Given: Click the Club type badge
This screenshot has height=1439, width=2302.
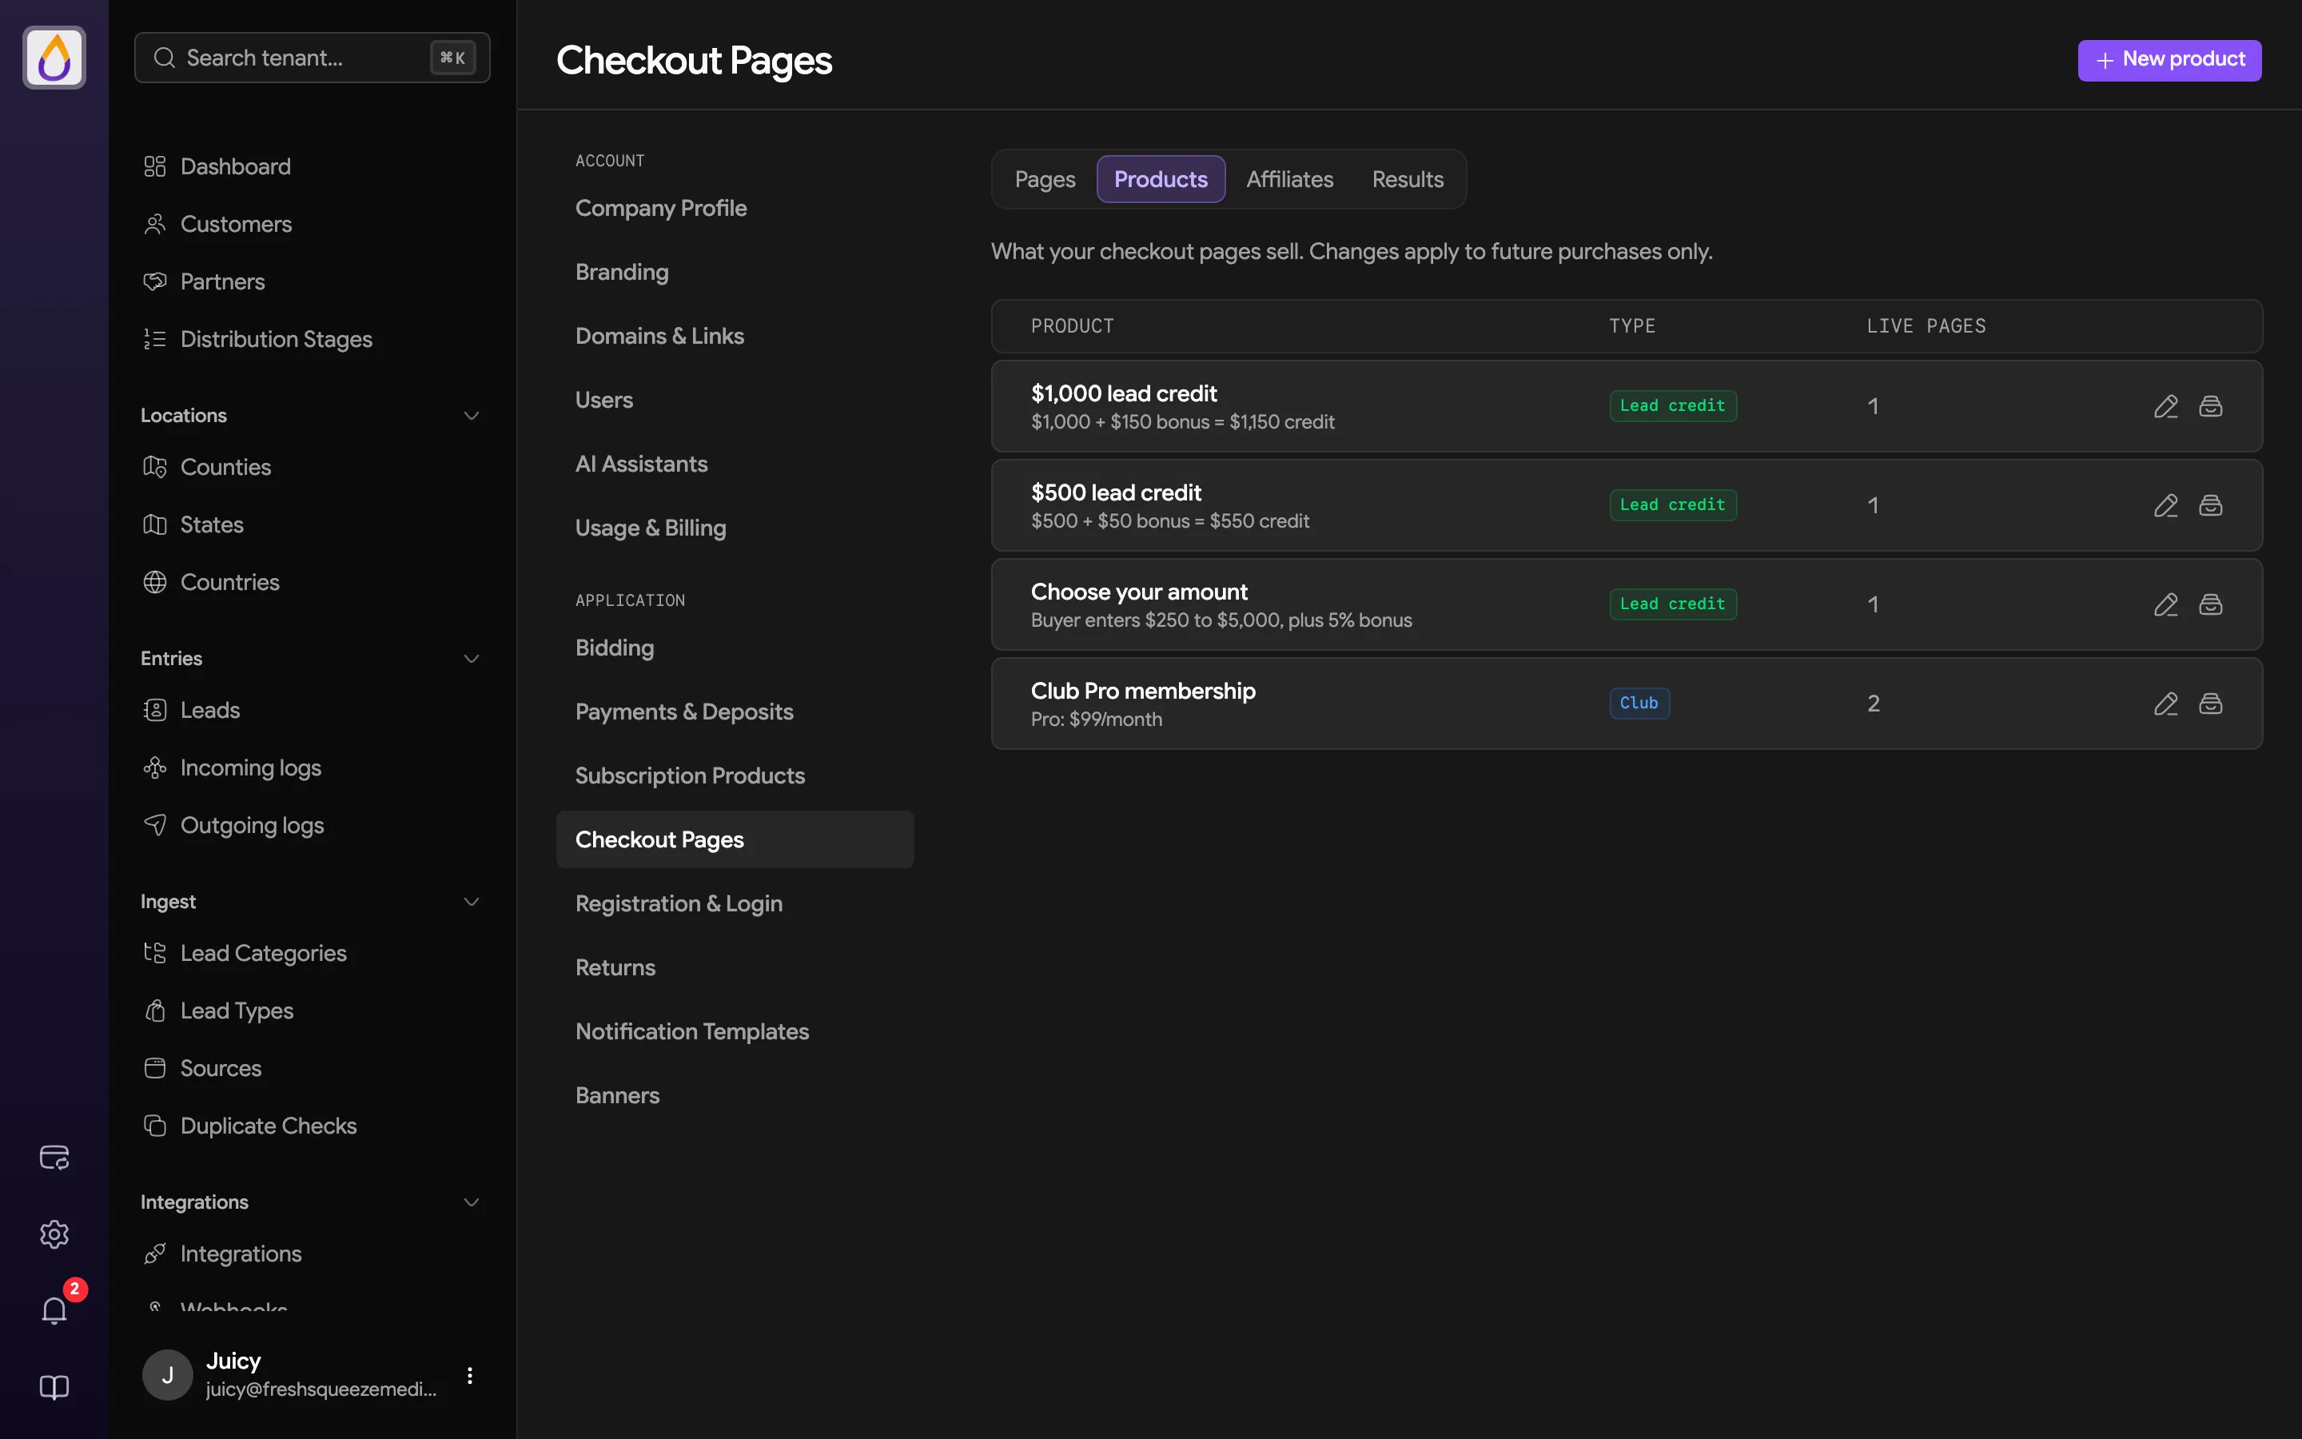Looking at the screenshot, I should click(1639, 704).
